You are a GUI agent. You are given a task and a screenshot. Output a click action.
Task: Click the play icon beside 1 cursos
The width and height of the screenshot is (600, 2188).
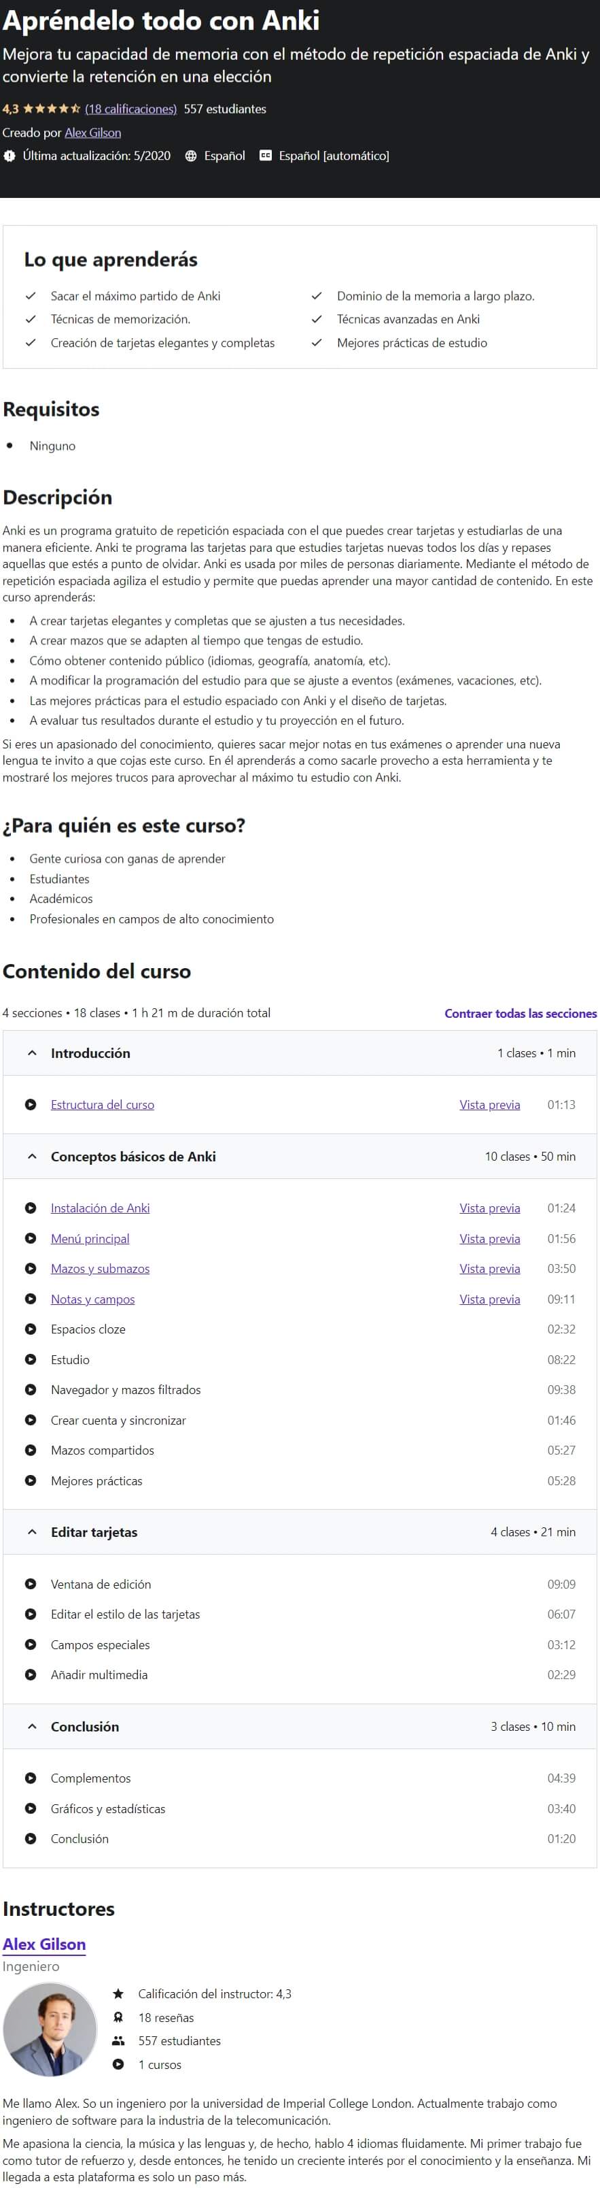[119, 2064]
